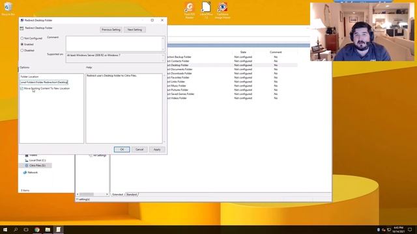Select Local Disk (C:) in Explorer sidebar
Screen dimensions: 417x234
(x=37, y=161)
